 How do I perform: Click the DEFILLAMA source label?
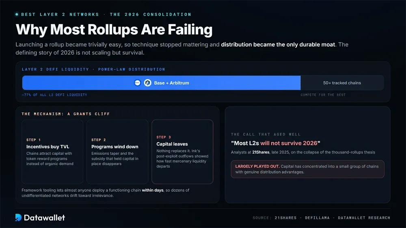coord(317,217)
